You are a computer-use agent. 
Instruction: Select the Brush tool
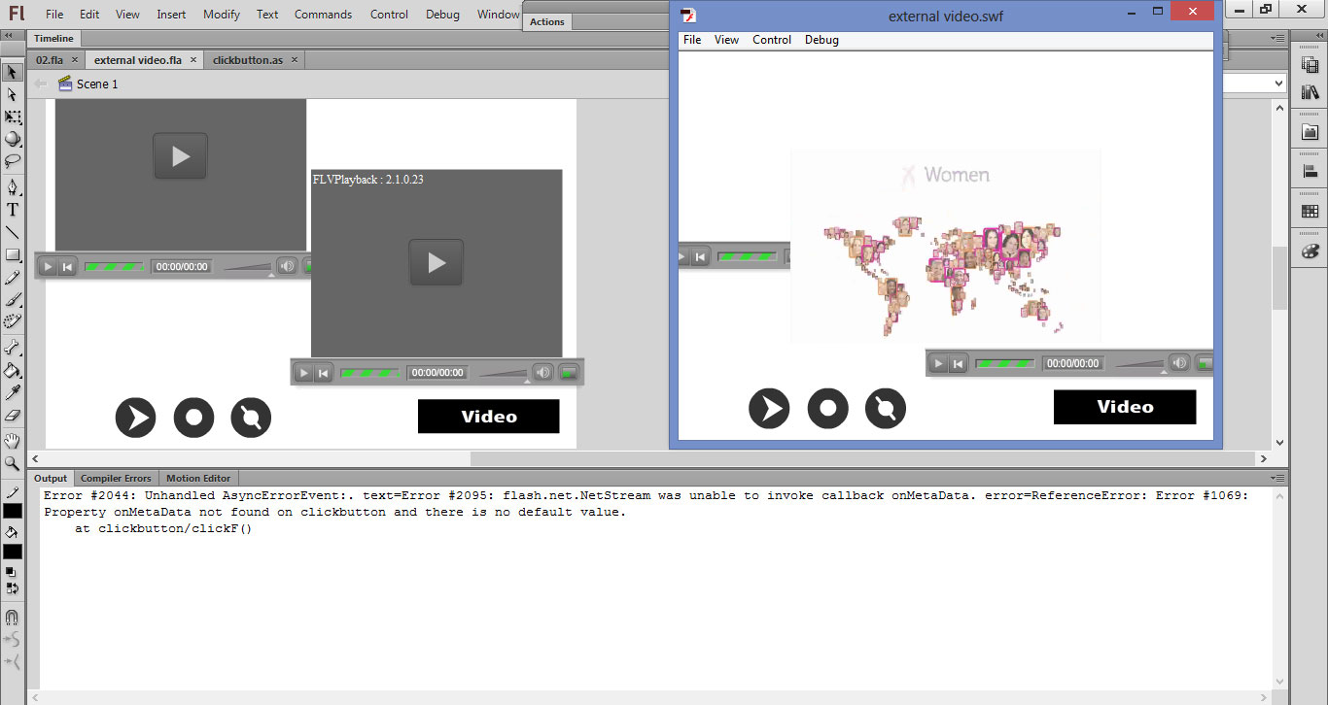pyautogui.click(x=13, y=300)
